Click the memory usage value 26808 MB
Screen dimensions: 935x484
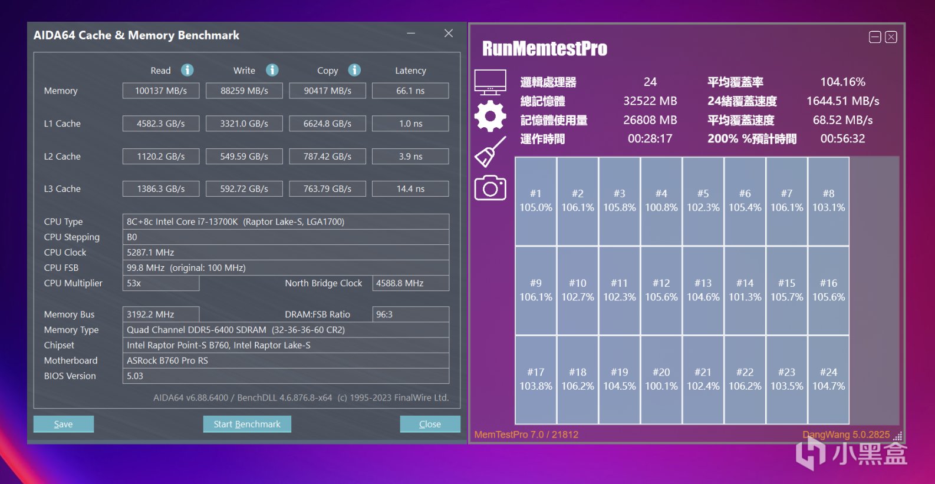(x=650, y=120)
